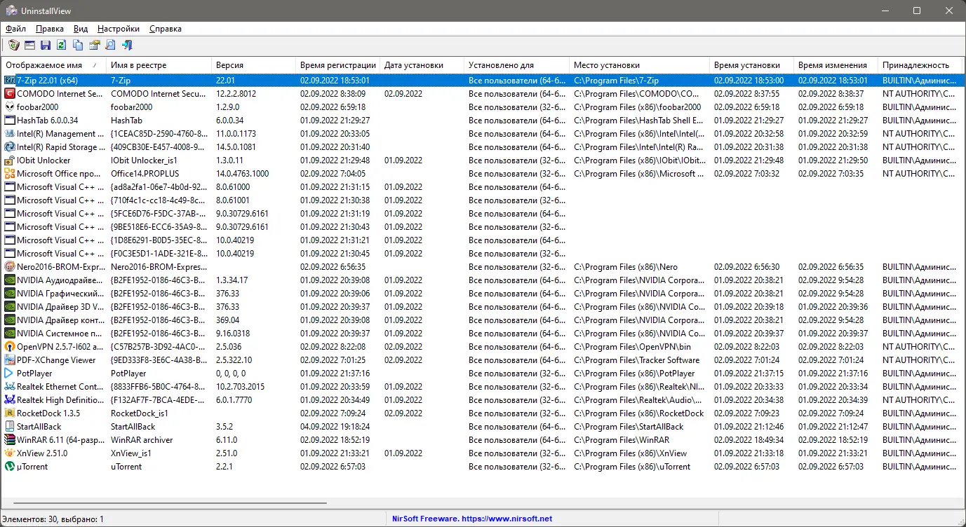Sort by the Время регистрации column header
Viewport: 966px width, 527px height.
337,65
